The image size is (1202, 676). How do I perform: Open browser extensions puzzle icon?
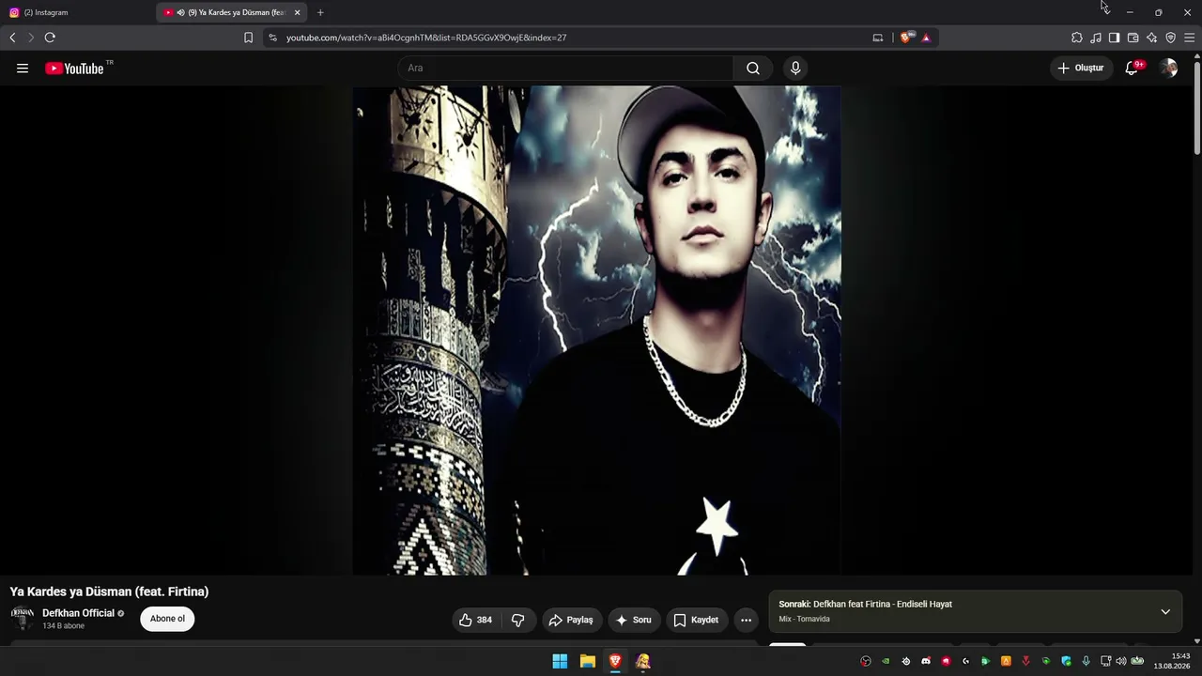click(x=1077, y=38)
